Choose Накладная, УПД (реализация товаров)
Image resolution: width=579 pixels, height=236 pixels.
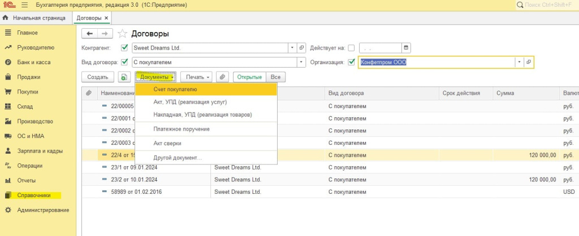(206, 115)
